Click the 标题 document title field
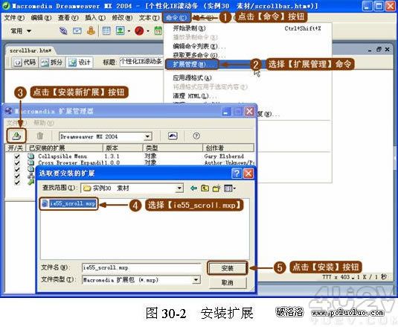The image size is (398, 327). 141,62
